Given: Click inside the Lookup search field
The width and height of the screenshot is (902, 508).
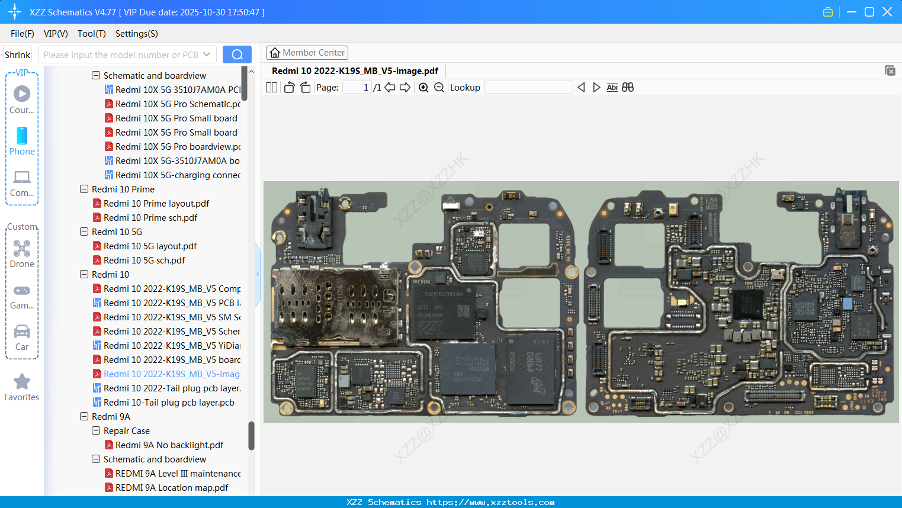Looking at the screenshot, I should click(x=529, y=87).
